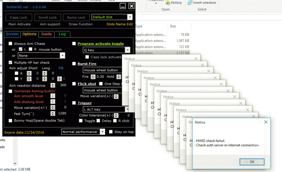Adjust Flick shot Move variation stepper

pyautogui.click(x=116, y=96)
